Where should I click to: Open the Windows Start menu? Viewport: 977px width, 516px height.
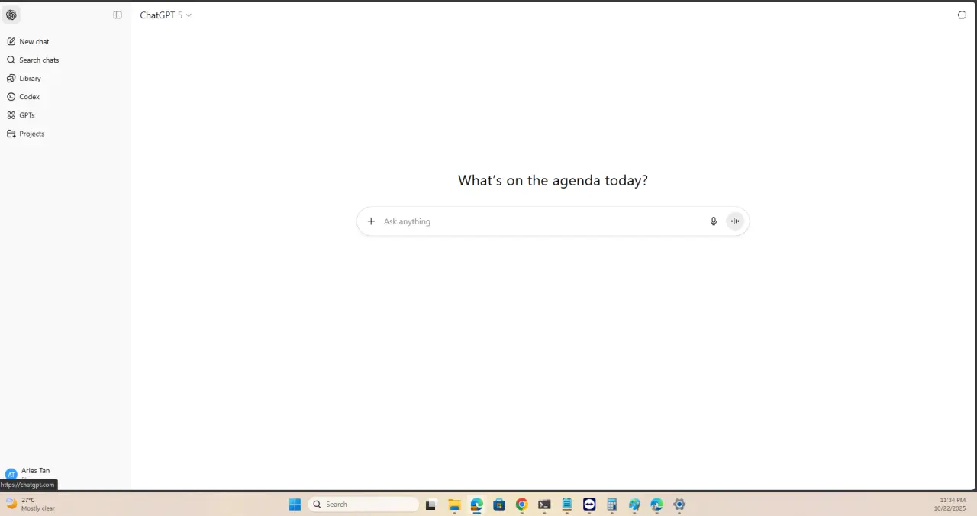coord(295,505)
